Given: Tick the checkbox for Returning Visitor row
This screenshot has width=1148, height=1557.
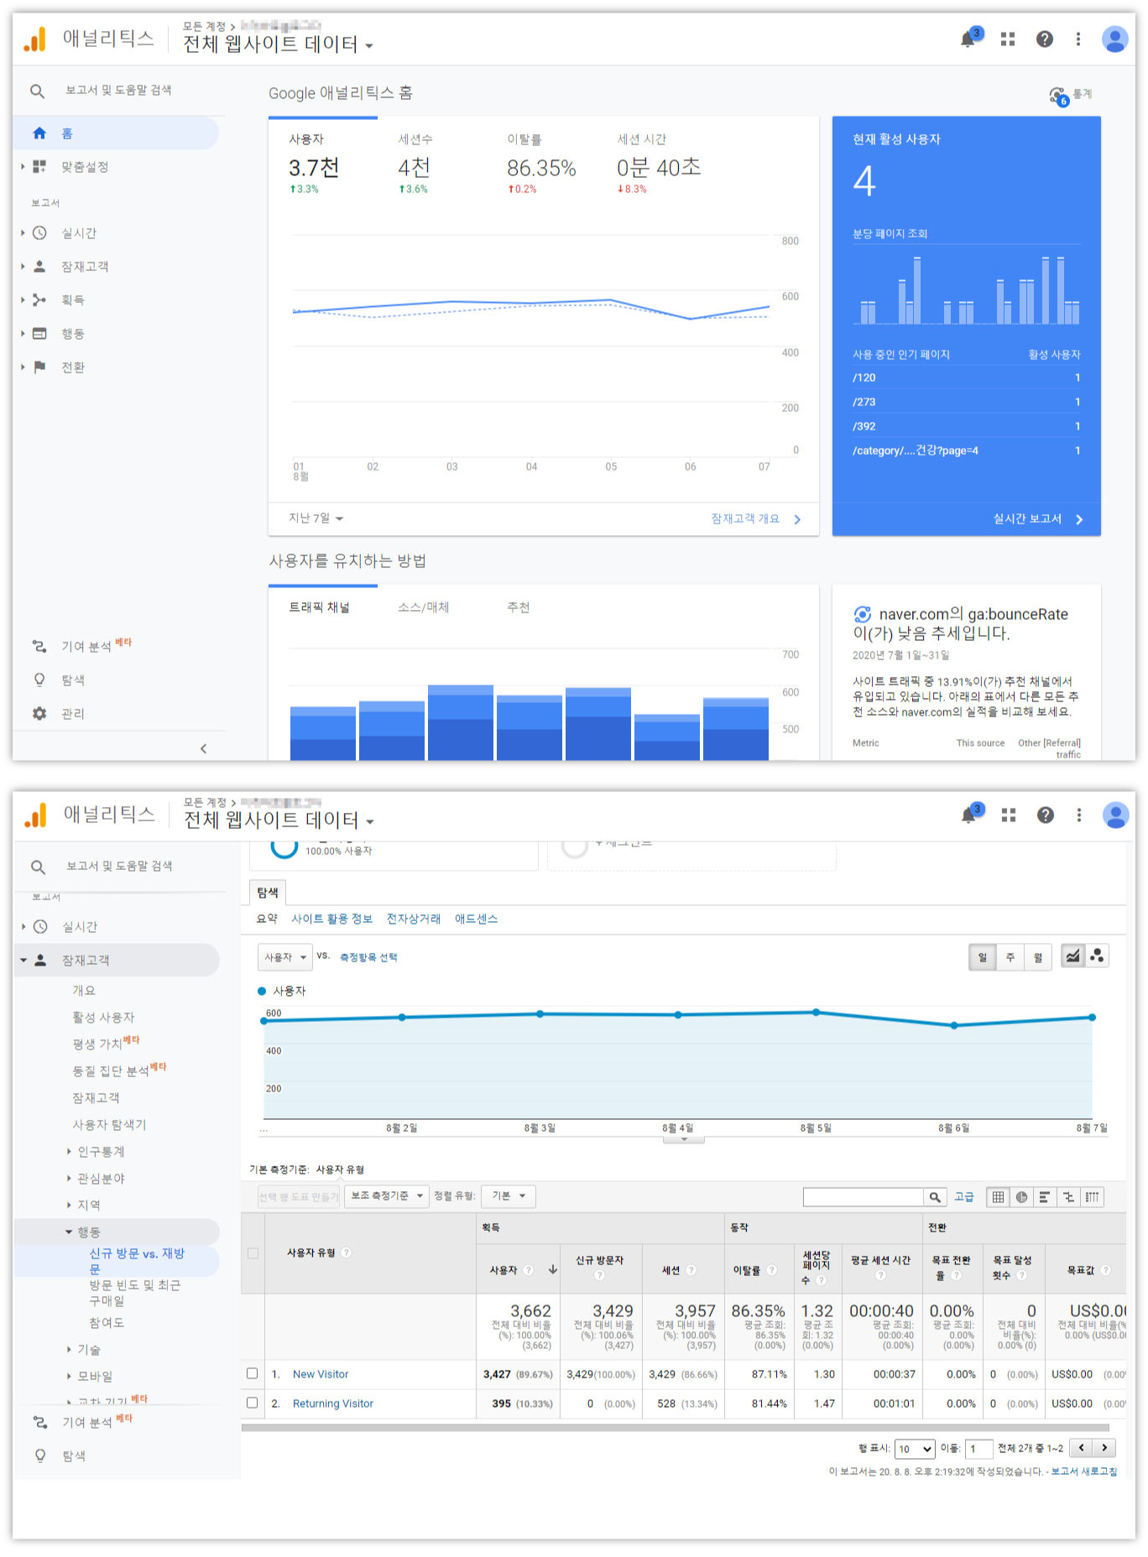Looking at the screenshot, I should (252, 1403).
